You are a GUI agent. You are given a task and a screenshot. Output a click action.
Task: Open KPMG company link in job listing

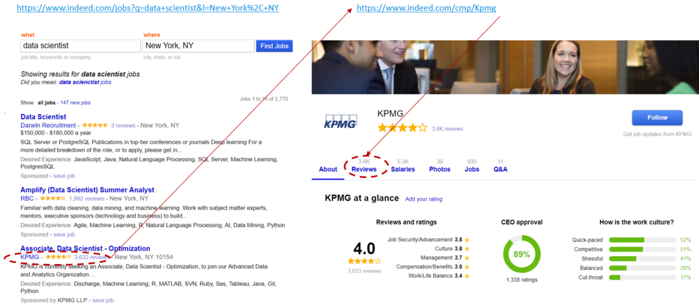[30, 257]
